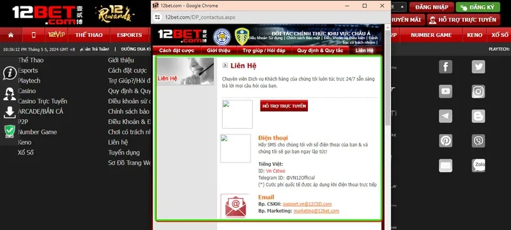Open the Pinterest social icon
This screenshot has height=230, width=511.
[445, 141]
